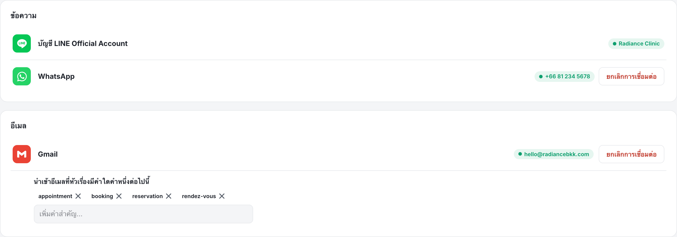Remove the booking keyword tag
This screenshot has height=237, width=677.
pyautogui.click(x=119, y=196)
